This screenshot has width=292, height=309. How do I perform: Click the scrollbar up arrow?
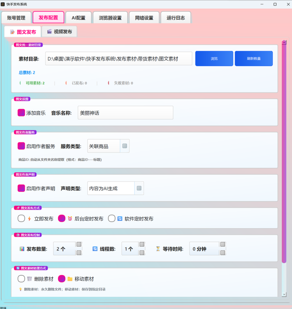(x=284, y=42)
